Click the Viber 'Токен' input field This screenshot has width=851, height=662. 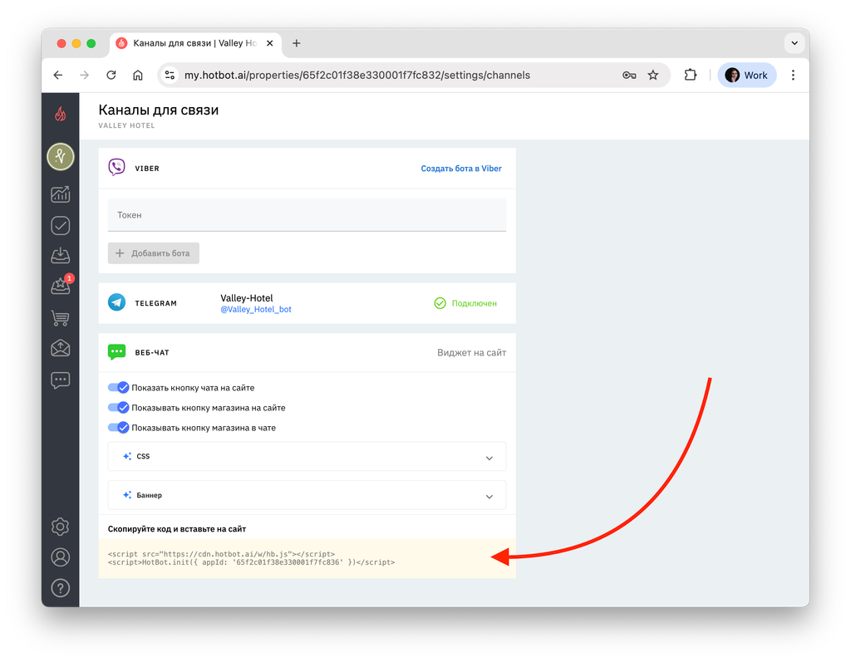coord(307,215)
